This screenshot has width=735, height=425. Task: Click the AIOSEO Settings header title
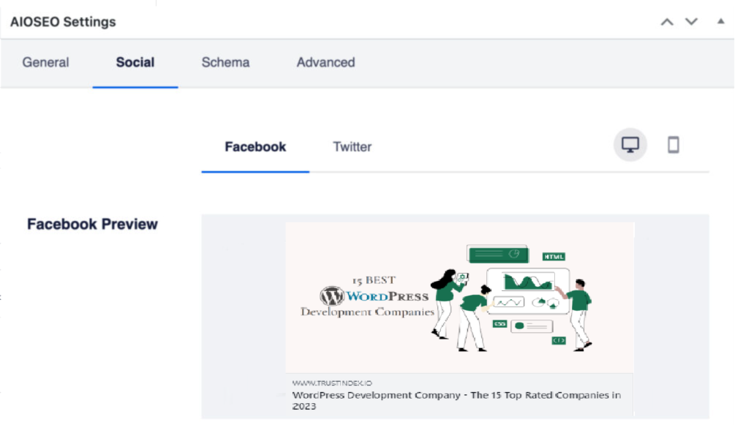[62, 22]
